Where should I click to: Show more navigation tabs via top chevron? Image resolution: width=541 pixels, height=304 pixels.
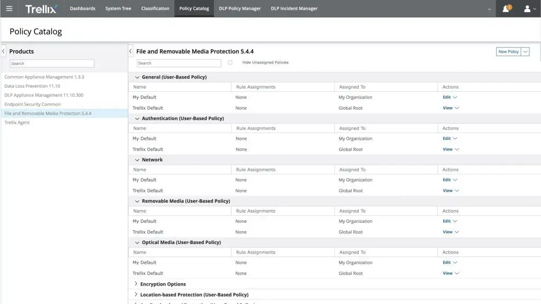[x=489, y=9]
